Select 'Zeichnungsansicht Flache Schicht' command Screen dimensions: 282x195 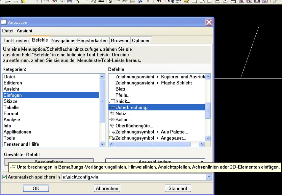157,83
